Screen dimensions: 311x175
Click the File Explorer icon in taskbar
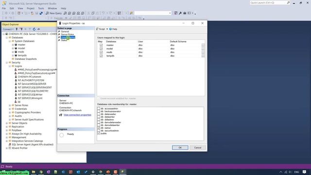(34, 172)
